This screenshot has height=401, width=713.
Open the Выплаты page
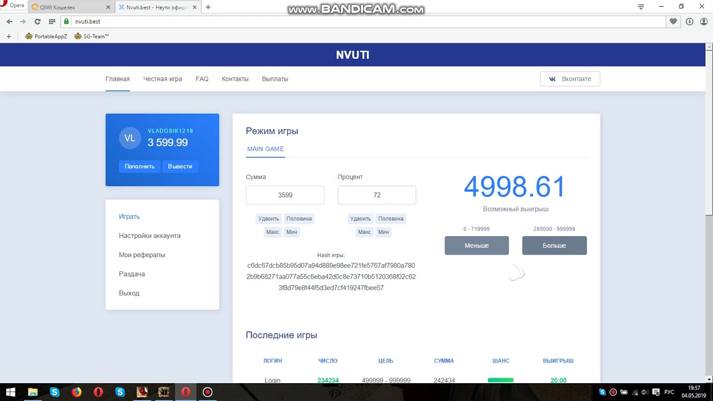click(x=275, y=79)
